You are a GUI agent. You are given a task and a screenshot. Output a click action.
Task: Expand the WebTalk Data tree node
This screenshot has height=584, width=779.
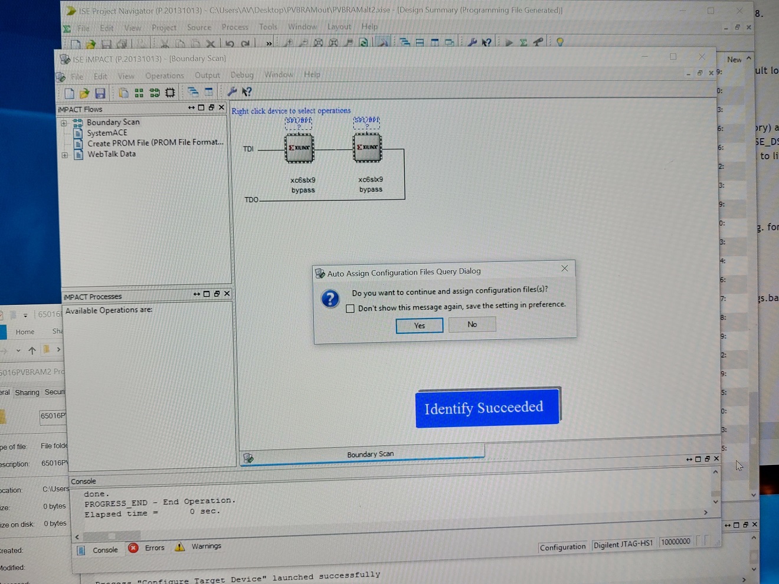(x=64, y=155)
